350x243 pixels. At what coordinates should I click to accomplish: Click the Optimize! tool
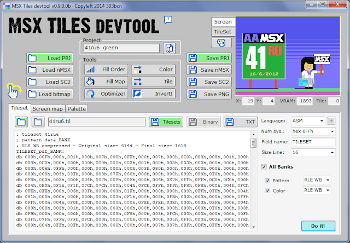click(106, 94)
